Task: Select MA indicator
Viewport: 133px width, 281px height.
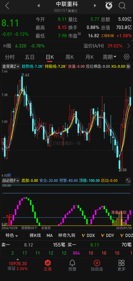Action: (49, 235)
